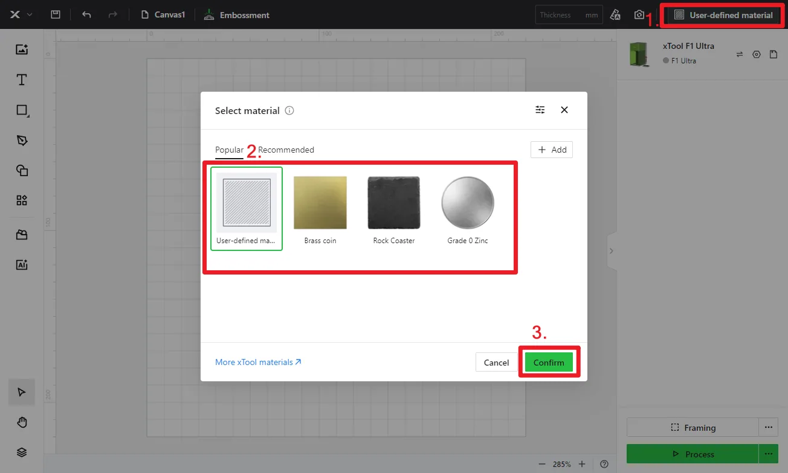The image size is (788, 473).
Task: Click the switch device arrows icon
Action: (x=739, y=54)
